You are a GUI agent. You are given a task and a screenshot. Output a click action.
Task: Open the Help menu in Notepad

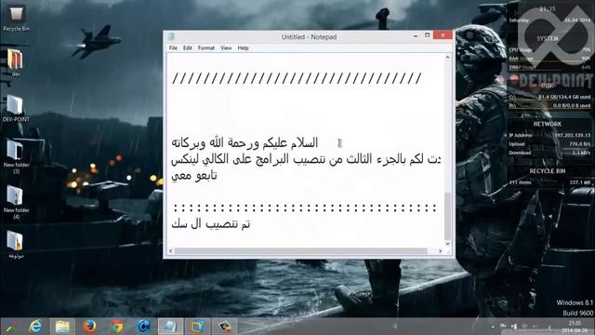click(x=243, y=47)
